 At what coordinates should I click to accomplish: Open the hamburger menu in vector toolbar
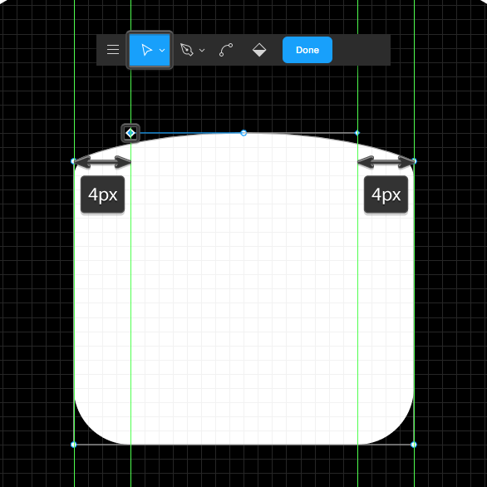113,50
